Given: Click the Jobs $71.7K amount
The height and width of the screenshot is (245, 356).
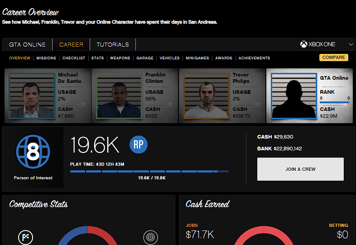Looking at the screenshot, I should tap(200, 235).
